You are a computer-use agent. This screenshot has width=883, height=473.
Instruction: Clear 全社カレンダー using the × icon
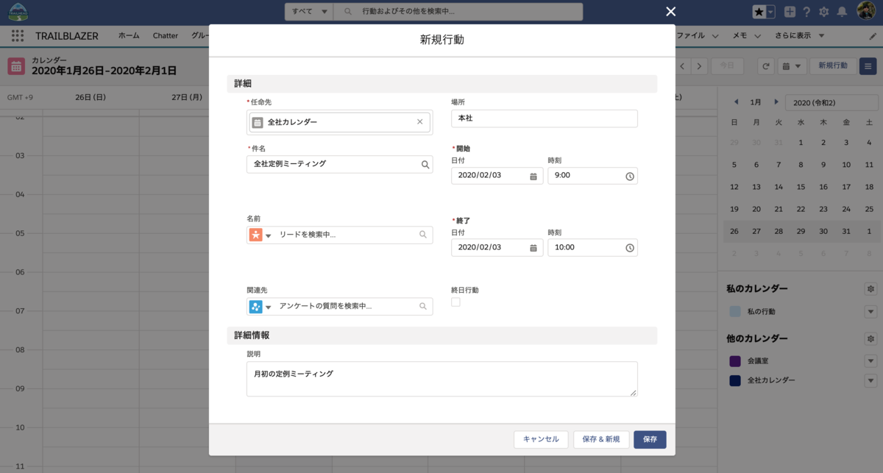[419, 121]
